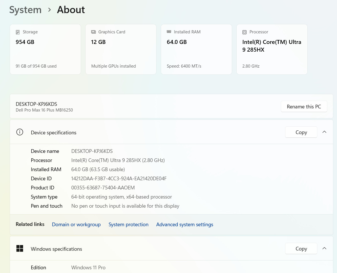Click the breadcrumb chevron after System
This screenshot has height=273, width=337.
(49, 10)
